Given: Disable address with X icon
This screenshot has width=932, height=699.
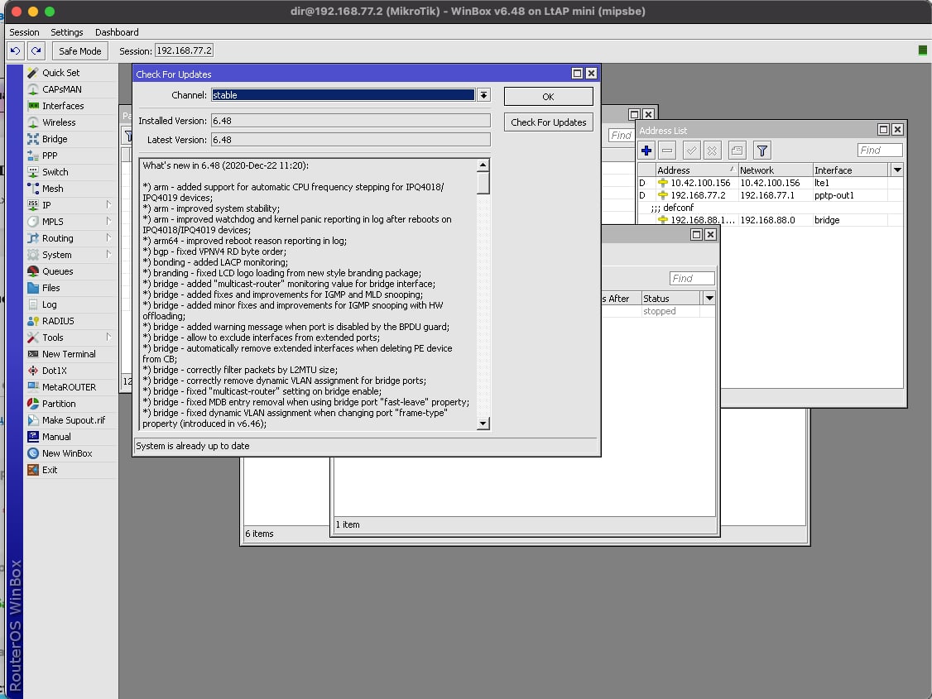Looking at the screenshot, I should pyautogui.click(x=712, y=151).
